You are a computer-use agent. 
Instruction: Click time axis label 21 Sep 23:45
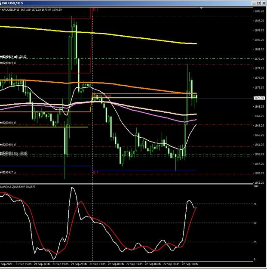click(x=98, y=264)
